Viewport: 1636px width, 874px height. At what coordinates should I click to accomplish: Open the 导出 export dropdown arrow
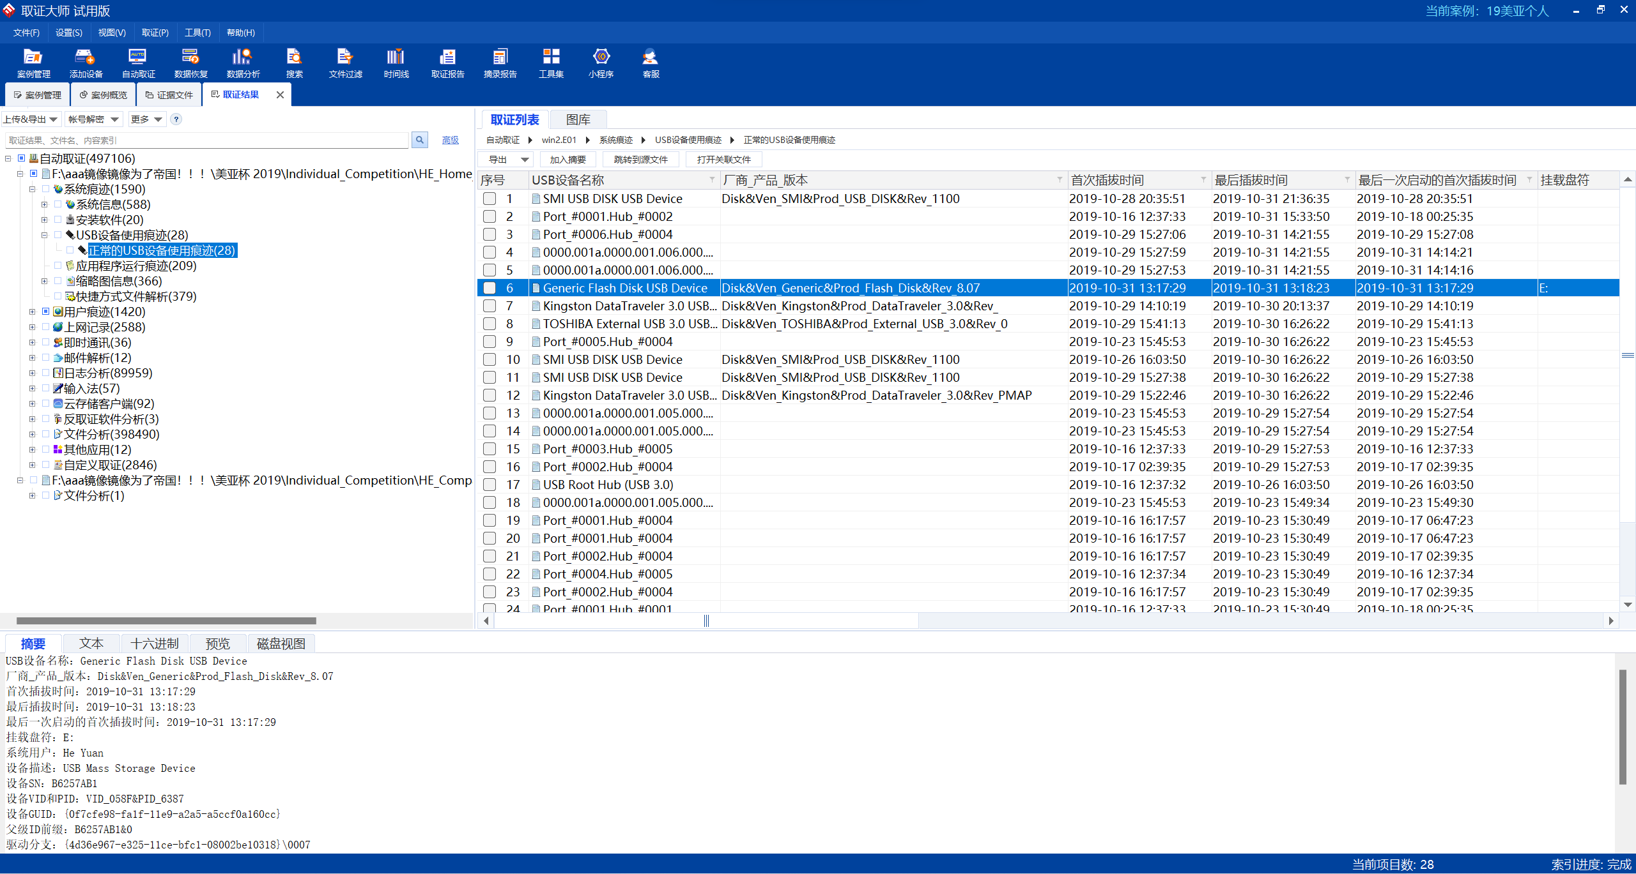click(525, 160)
